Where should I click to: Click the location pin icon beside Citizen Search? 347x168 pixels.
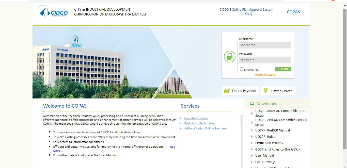[265, 90]
